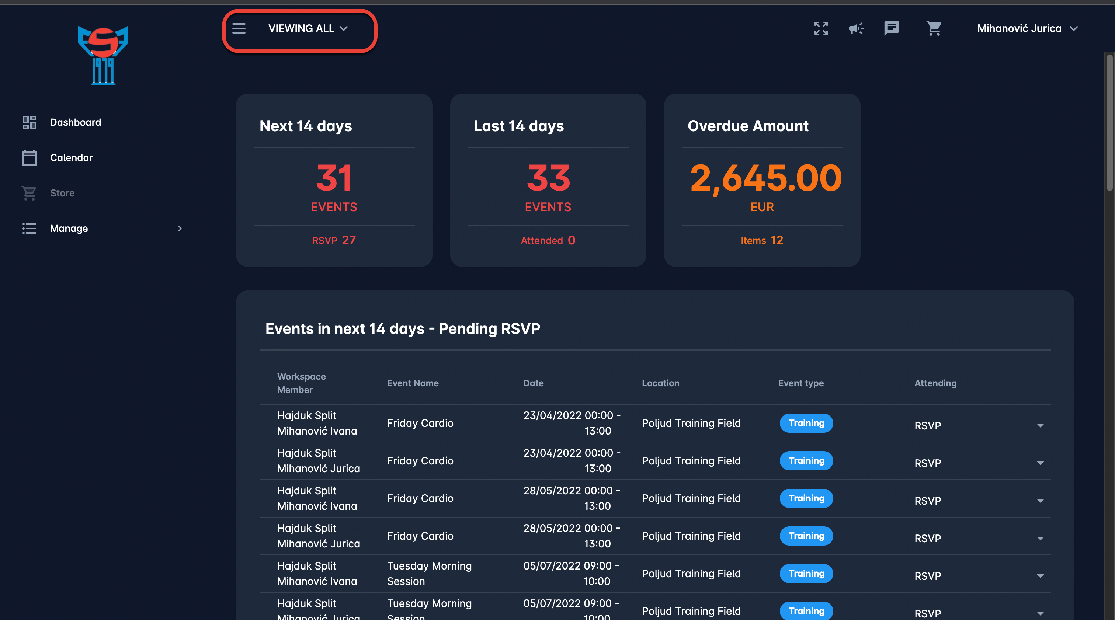The image size is (1115, 620).
Task: Click the Calendar sidebar icon
Action: tap(29, 157)
